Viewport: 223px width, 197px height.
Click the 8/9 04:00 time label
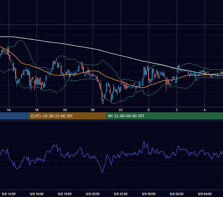tap(205, 194)
